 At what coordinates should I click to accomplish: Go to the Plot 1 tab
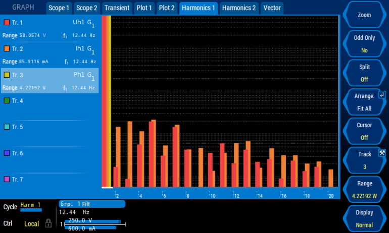(x=144, y=8)
